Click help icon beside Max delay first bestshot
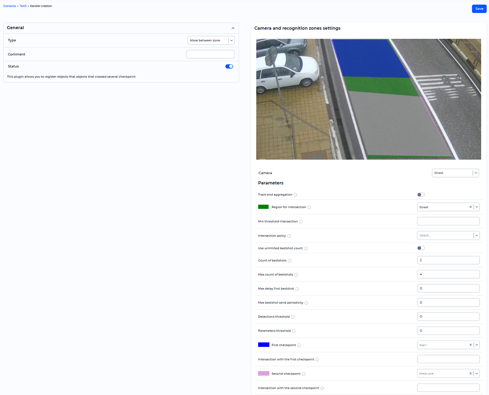This screenshot has width=489, height=395. pyautogui.click(x=297, y=288)
